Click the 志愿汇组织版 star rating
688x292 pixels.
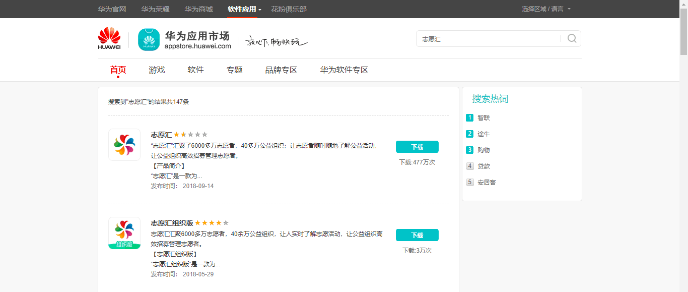coord(212,222)
